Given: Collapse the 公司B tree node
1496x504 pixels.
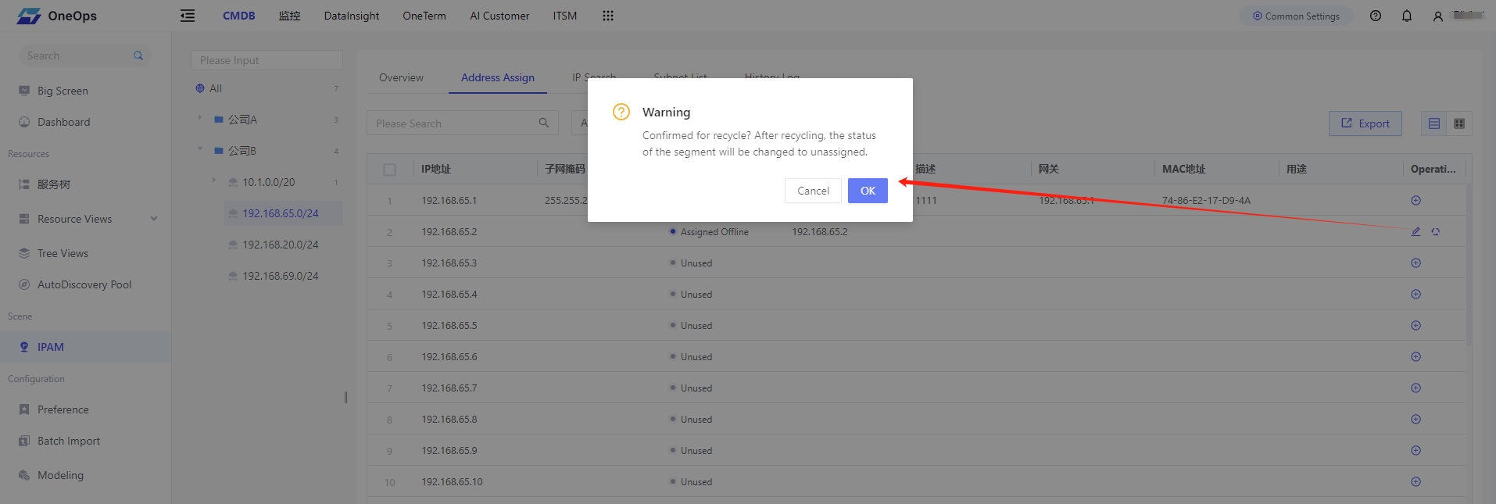Looking at the screenshot, I should pyautogui.click(x=200, y=149).
